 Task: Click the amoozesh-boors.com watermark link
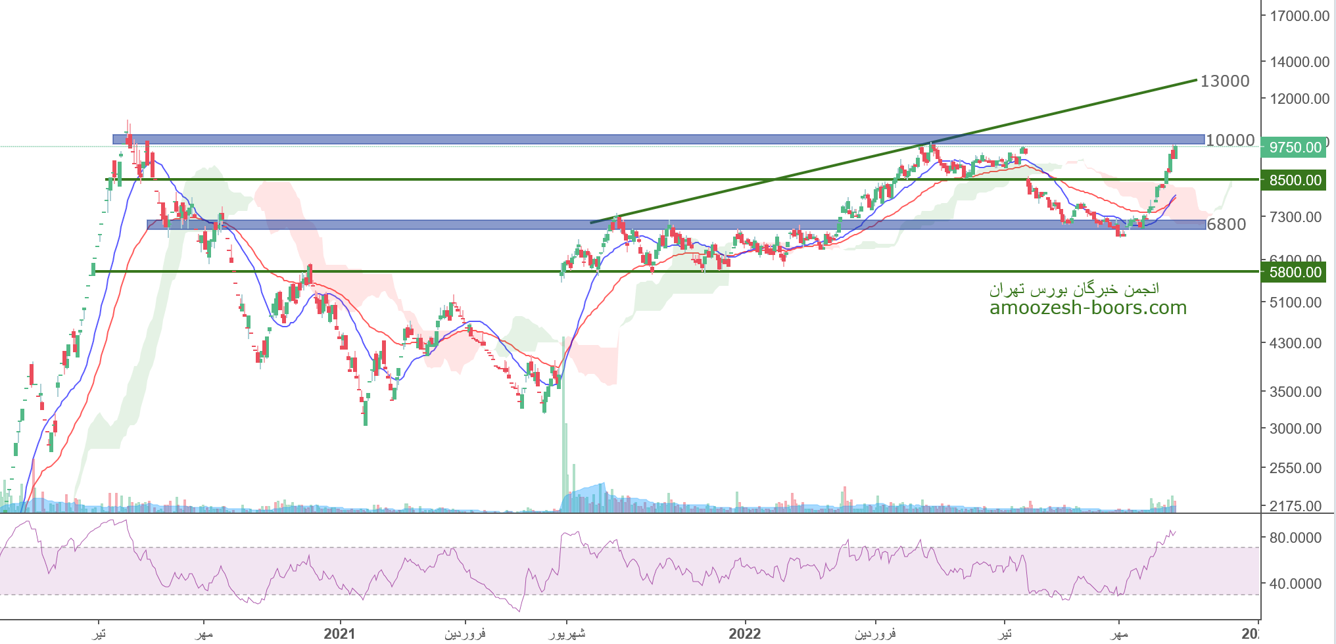tap(1088, 308)
